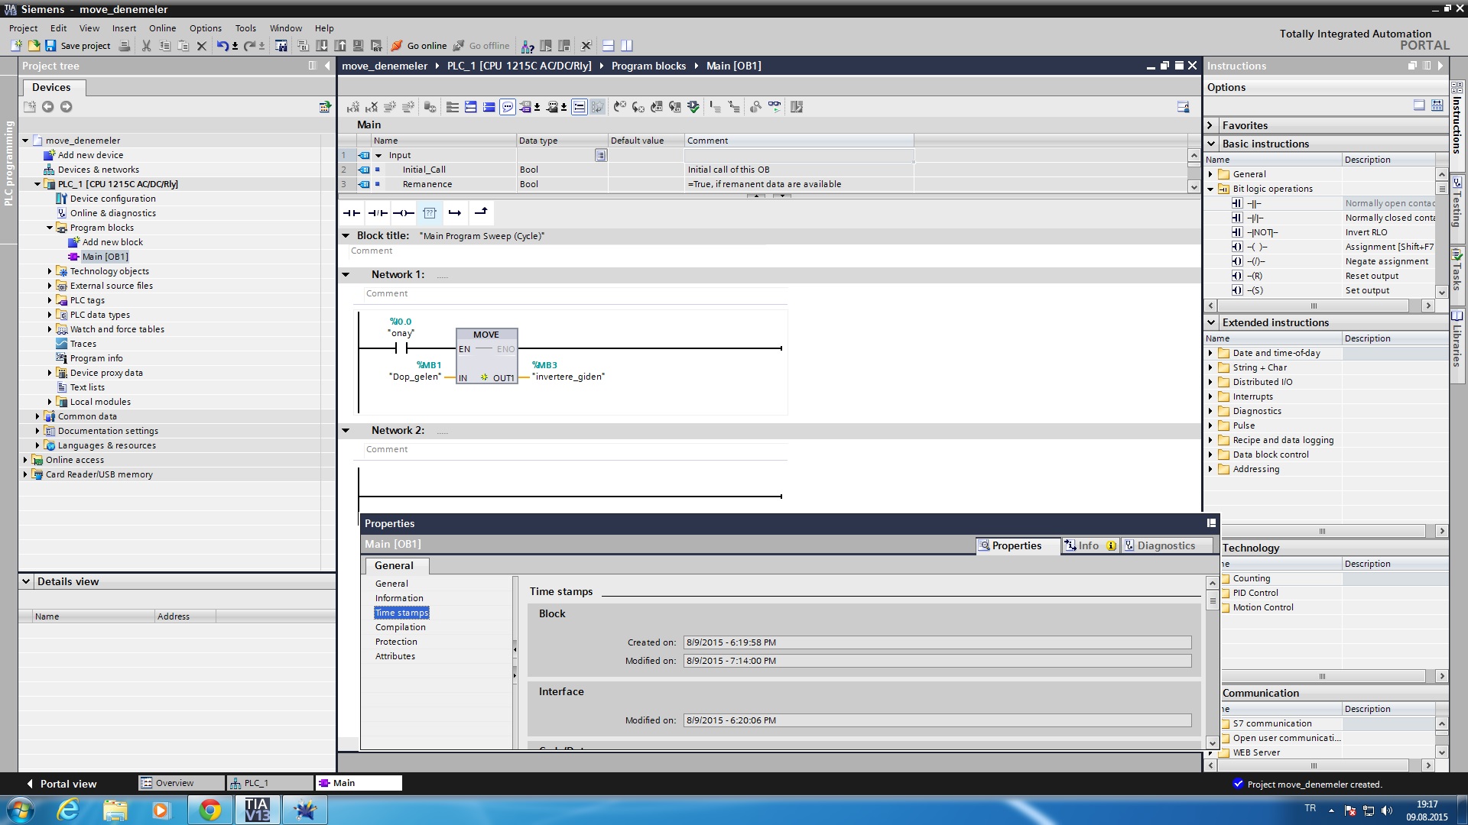Select Protection in properties navigation
Screen dimensions: 1468x825
[396, 642]
